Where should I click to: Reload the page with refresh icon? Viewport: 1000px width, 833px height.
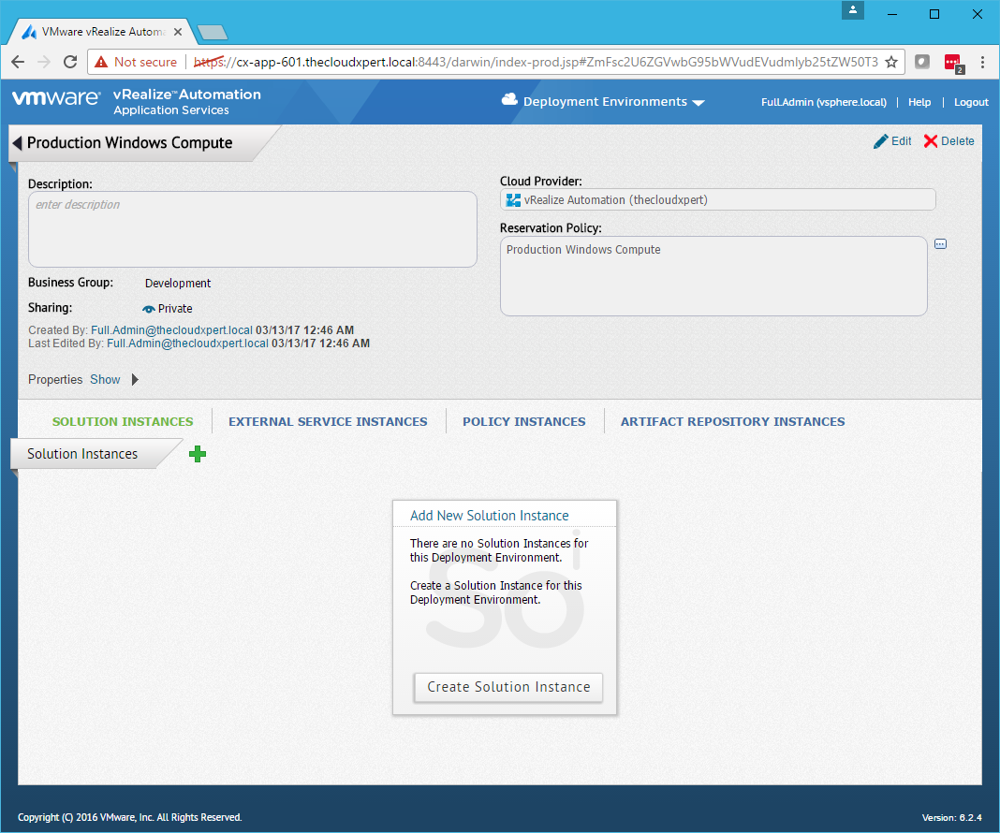[x=70, y=62]
